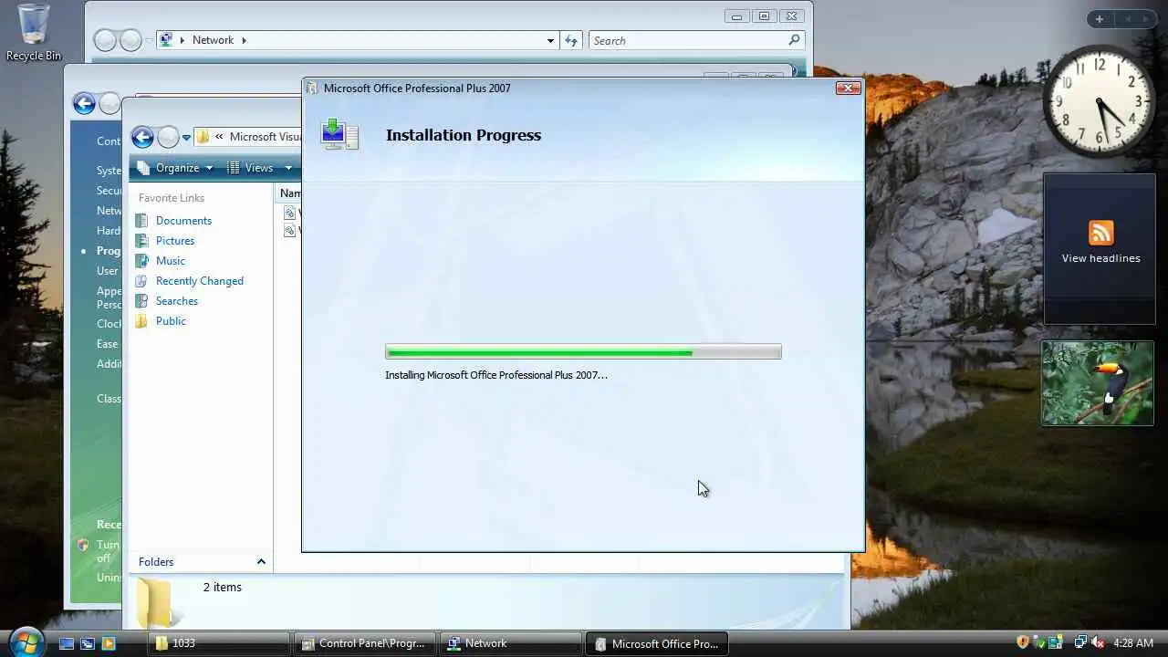Click the analog clock gadget
The image size is (1168, 657).
click(x=1099, y=100)
